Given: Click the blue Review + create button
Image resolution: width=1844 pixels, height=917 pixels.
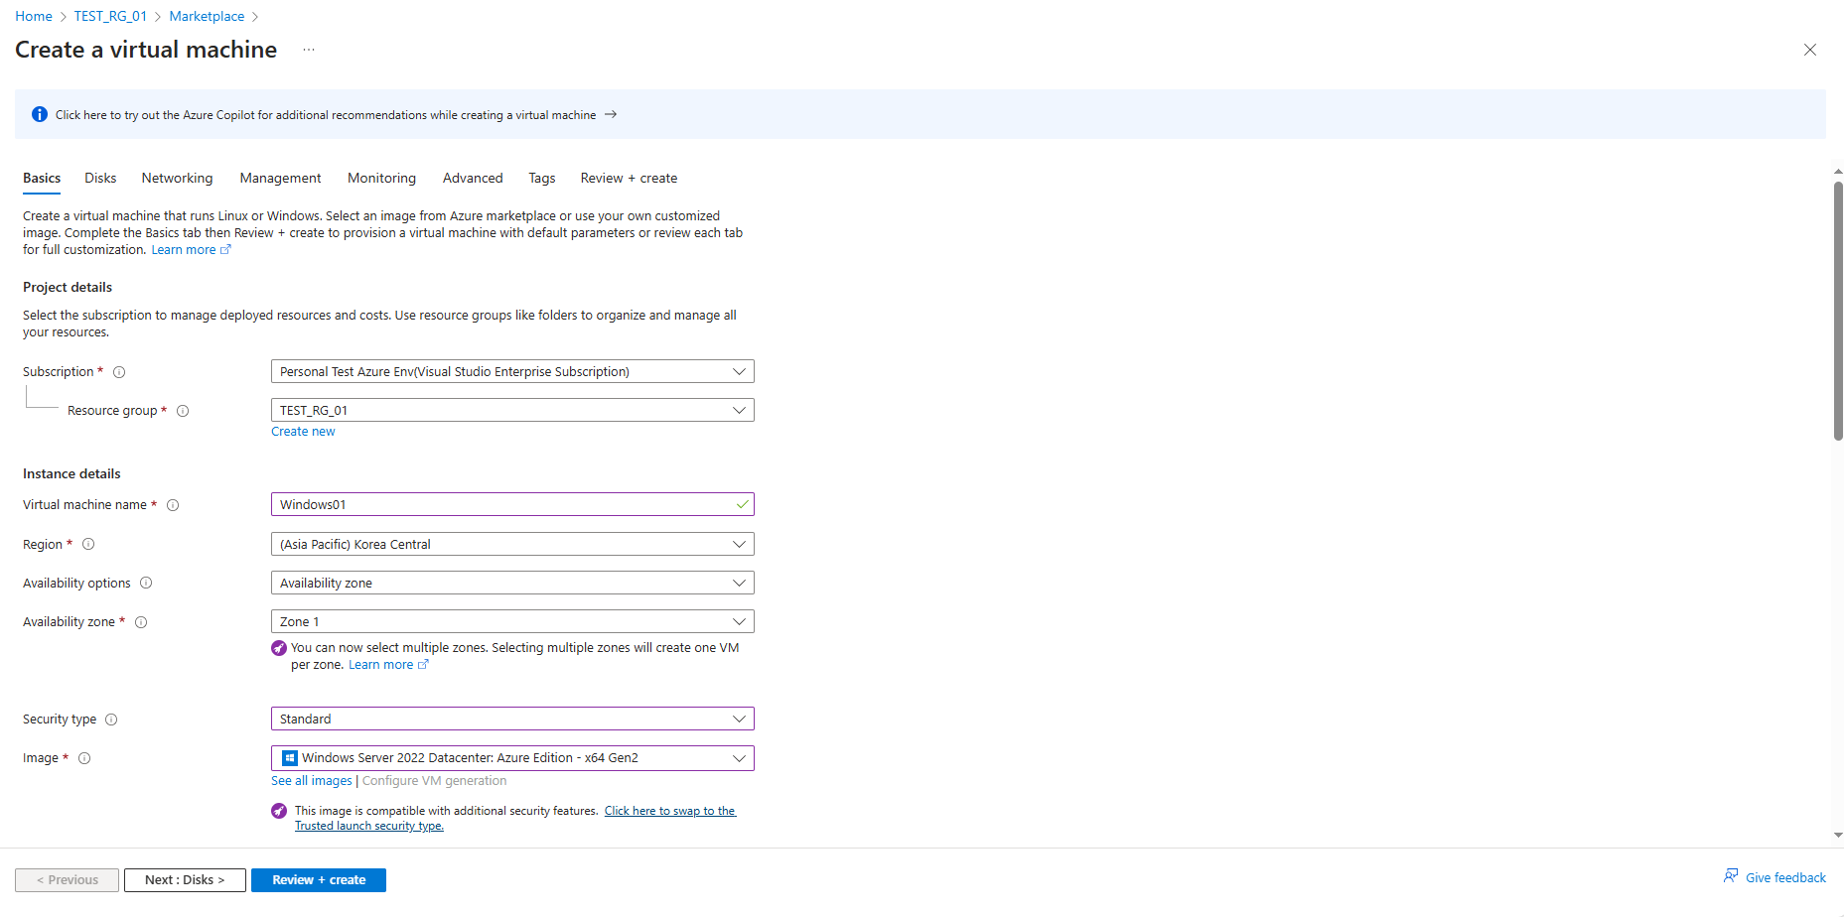Looking at the screenshot, I should click(x=319, y=880).
